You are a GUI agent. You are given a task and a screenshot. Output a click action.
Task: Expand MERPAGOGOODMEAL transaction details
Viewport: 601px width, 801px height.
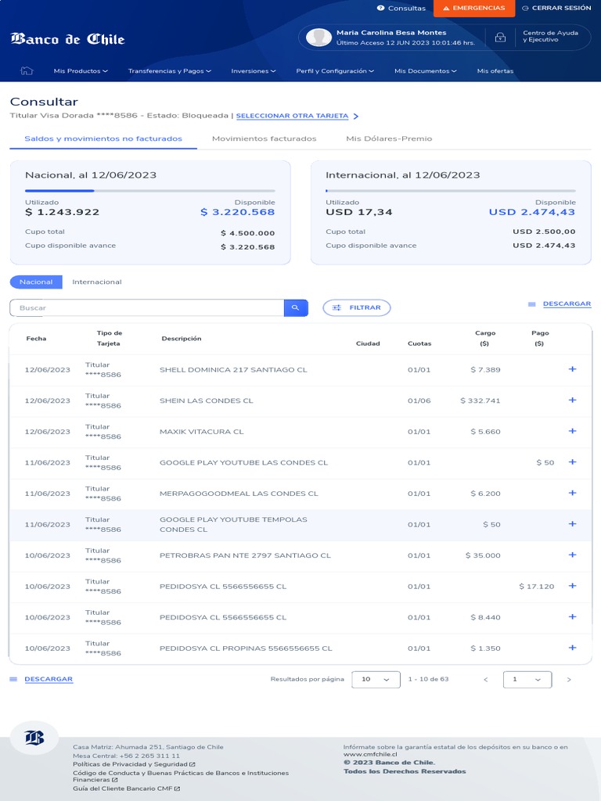[x=572, y=493]
